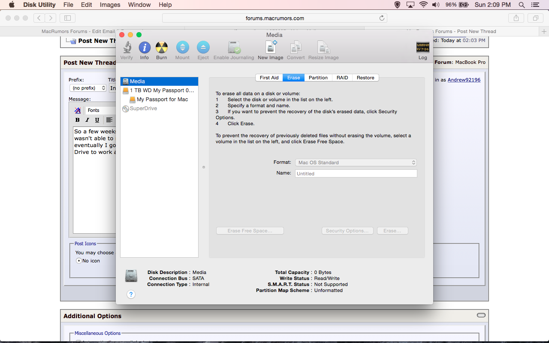
Task: Click the Erase... button
Action: point(392,231)
